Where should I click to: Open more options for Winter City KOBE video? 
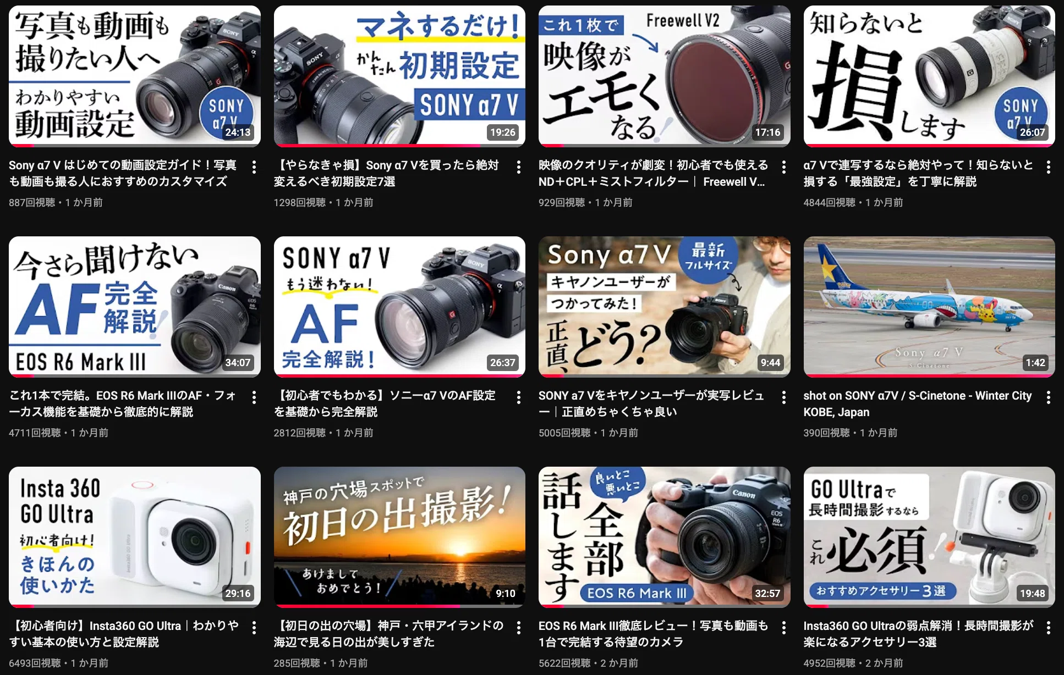[1049, 397]
